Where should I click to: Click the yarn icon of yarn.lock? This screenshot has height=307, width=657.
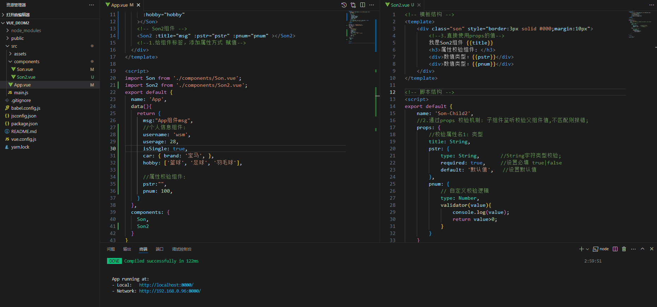(x=7, y=147)
